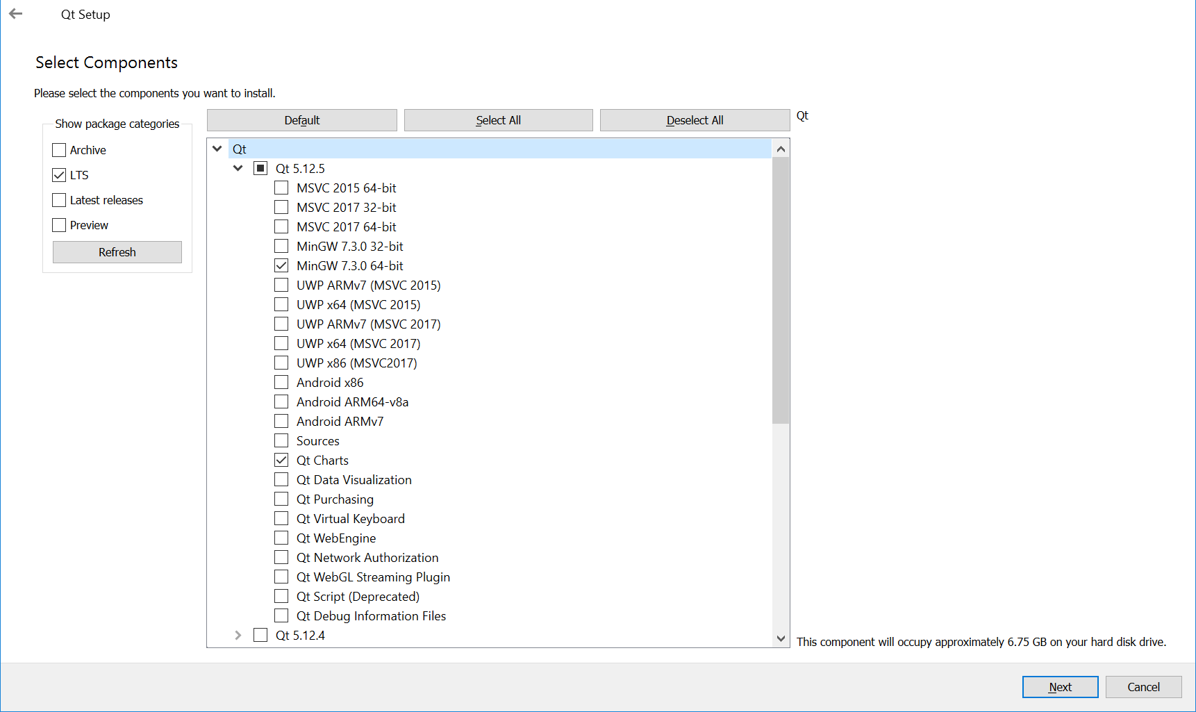Go back using the back arrow
The height and width of the screenshot is (712, 1196).
pyautogui.click(x=16, y=14)
